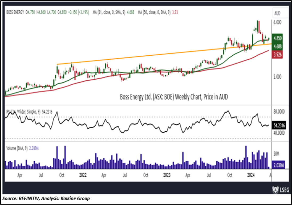292x205 pixels.
Task: Click the blue 2.039M volume tag
Action: point(278,165)
